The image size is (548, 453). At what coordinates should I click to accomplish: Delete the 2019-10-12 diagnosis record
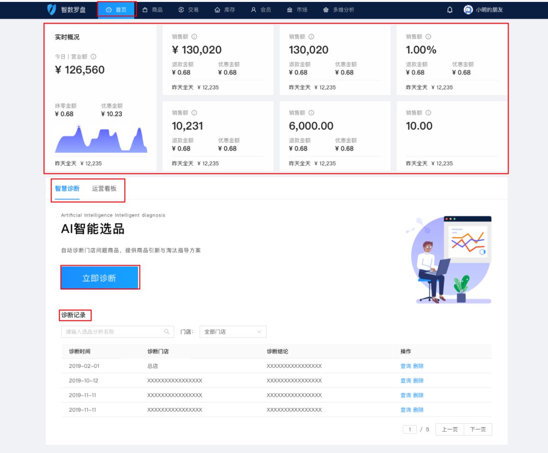[418, 380]
